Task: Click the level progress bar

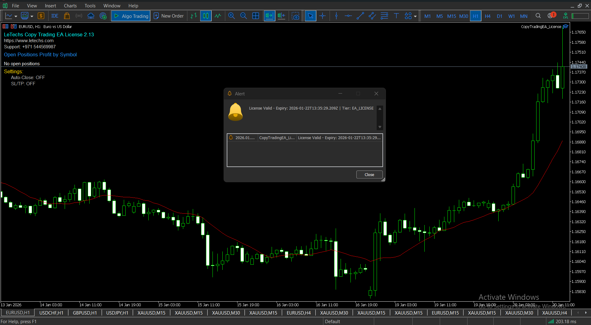Action: pyautogui.click(x=580, y=16)
